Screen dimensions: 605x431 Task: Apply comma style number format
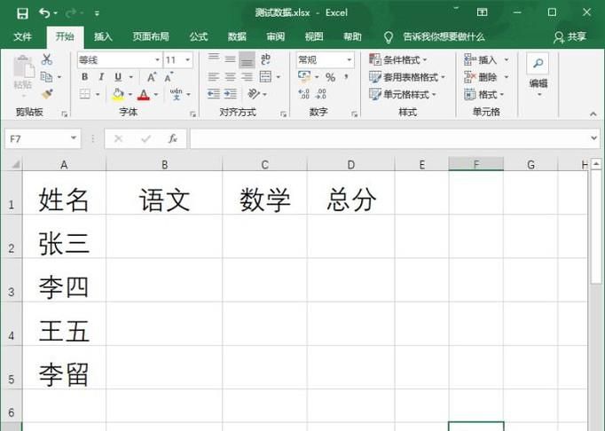[347, 77]
